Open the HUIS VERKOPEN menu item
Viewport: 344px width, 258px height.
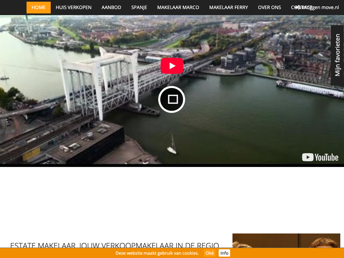click(x=74, y=7)
